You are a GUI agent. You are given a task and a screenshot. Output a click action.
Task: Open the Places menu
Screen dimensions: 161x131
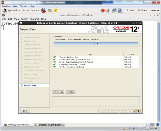coord(26,10)
